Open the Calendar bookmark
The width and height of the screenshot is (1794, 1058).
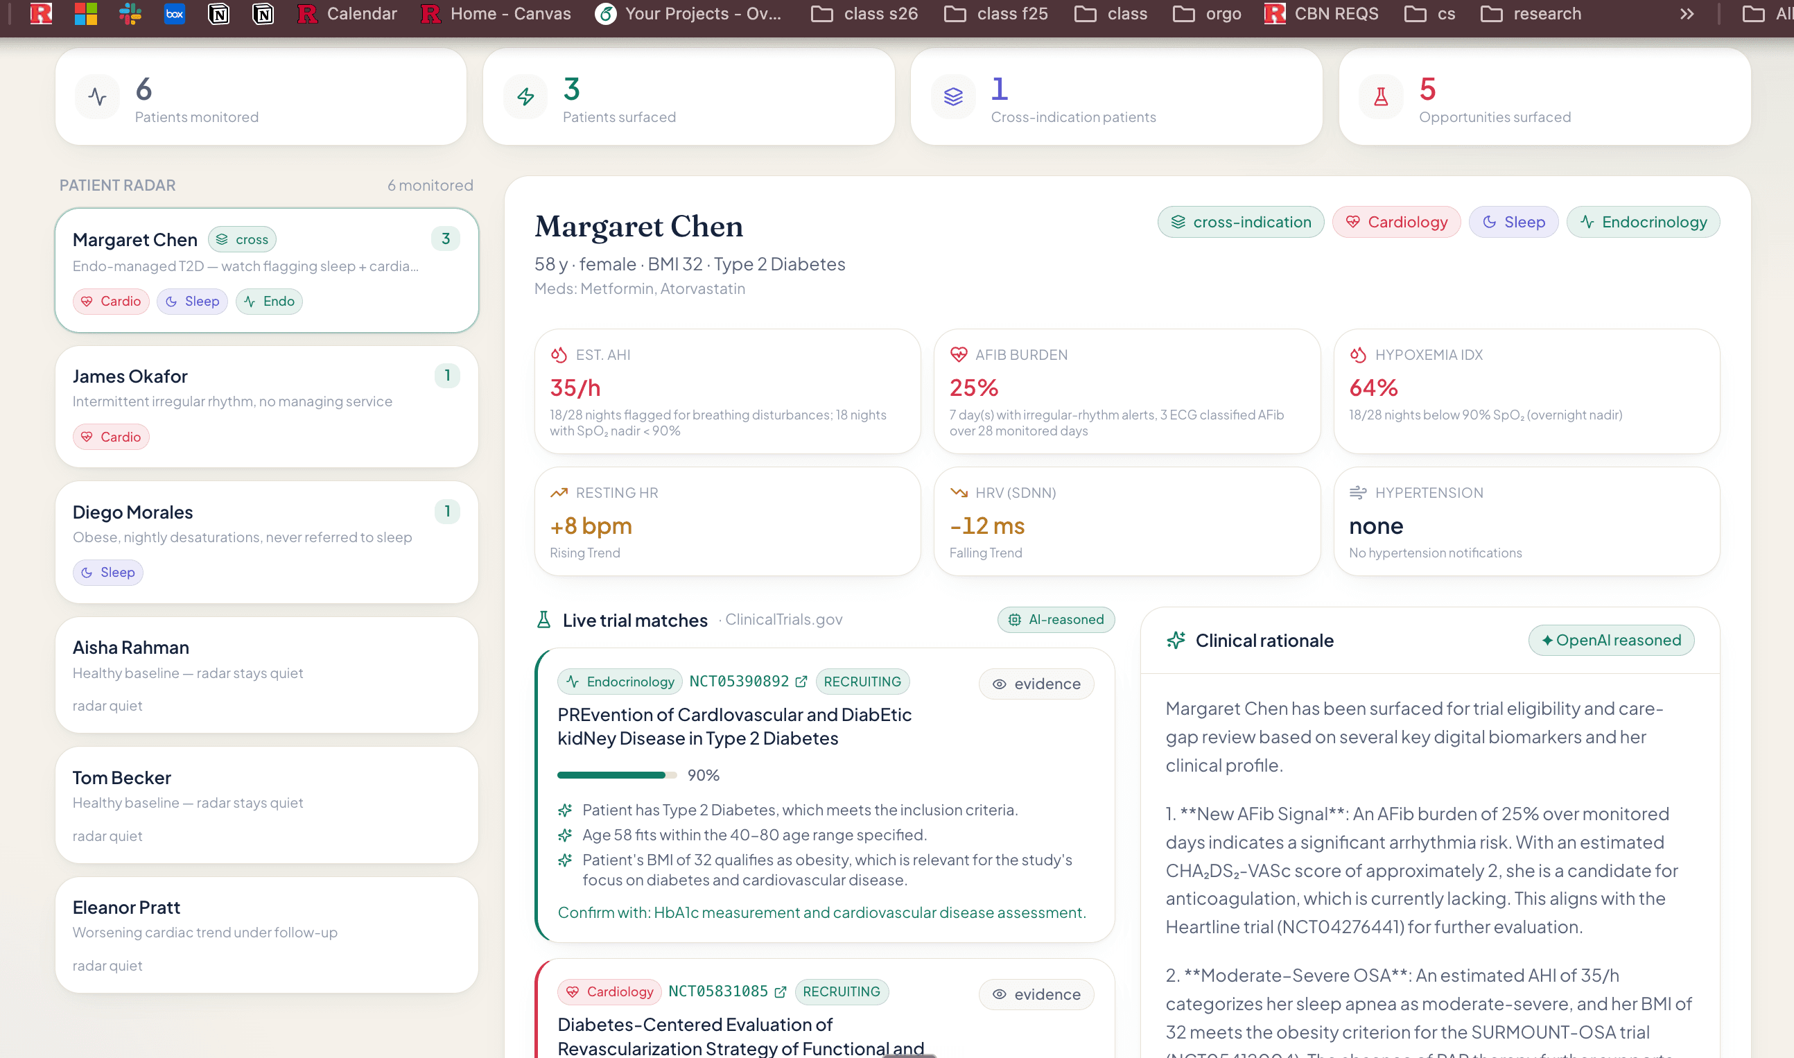[x=347, y=14]
